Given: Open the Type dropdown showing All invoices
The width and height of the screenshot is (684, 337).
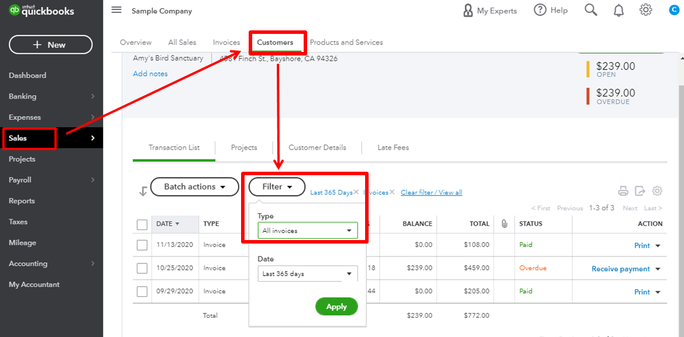Looking at the screenshot, I should pos(308,230).
